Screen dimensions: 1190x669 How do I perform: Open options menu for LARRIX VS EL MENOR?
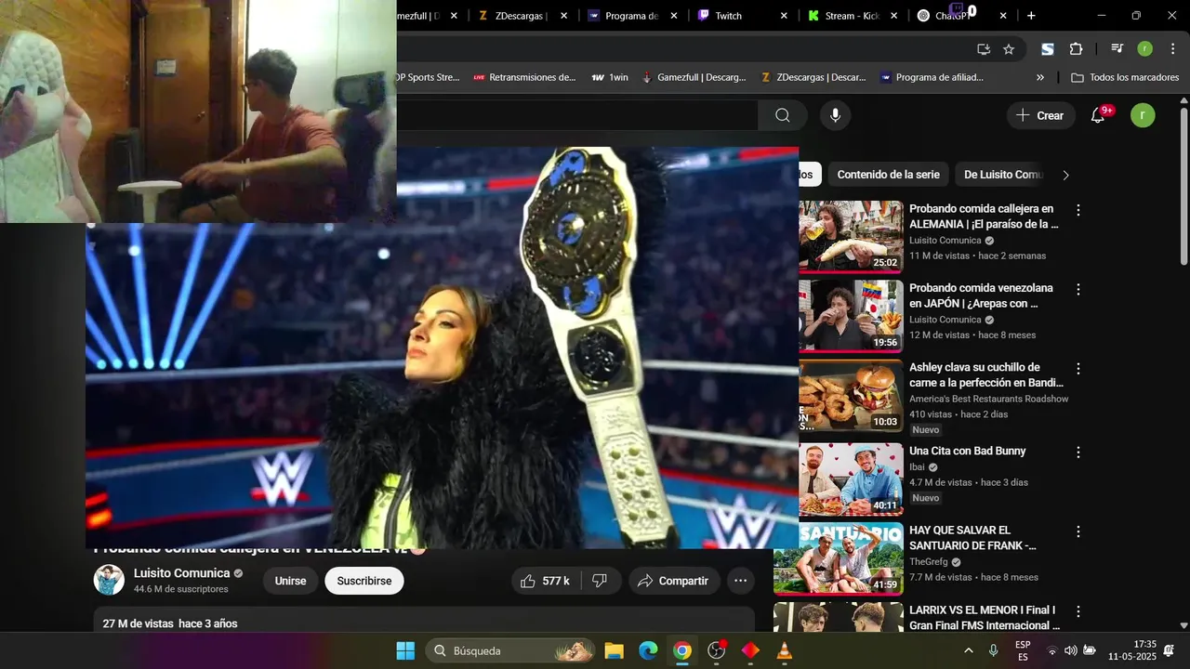pyautogui.click(x=1078, y=611)
